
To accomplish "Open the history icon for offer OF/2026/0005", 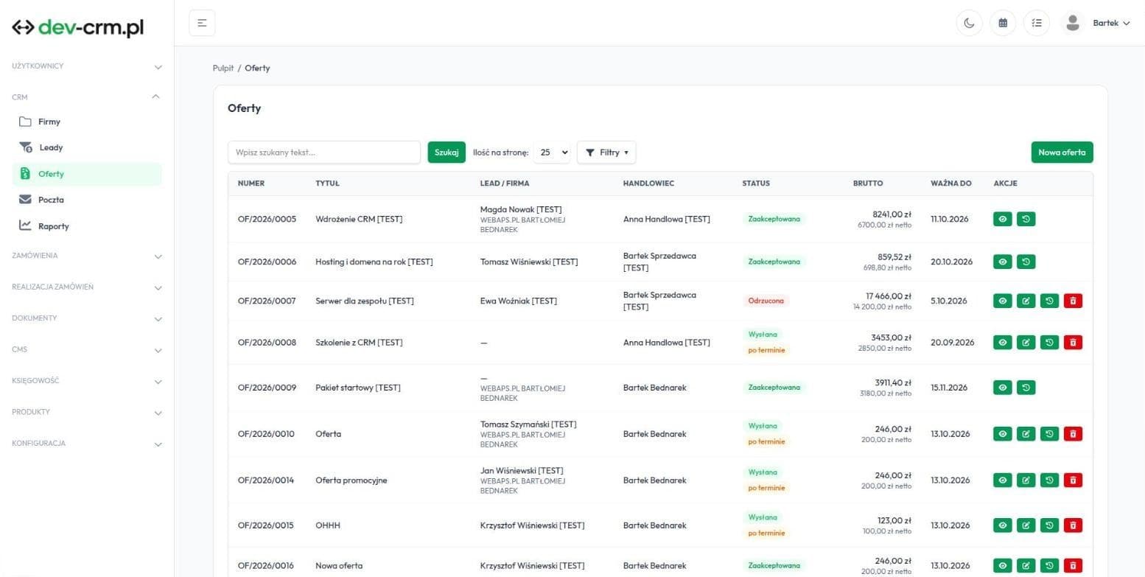I will [x=1026, y=219].
